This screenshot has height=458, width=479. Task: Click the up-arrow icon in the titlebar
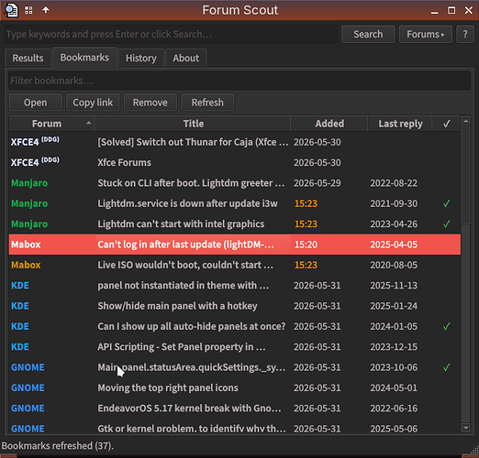coord(46,10)
